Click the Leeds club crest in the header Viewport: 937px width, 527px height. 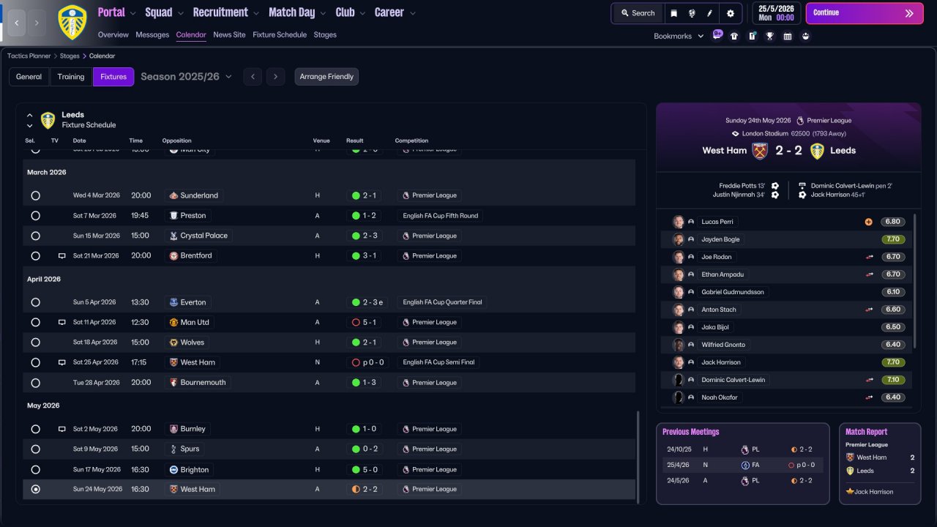(72, 22)
